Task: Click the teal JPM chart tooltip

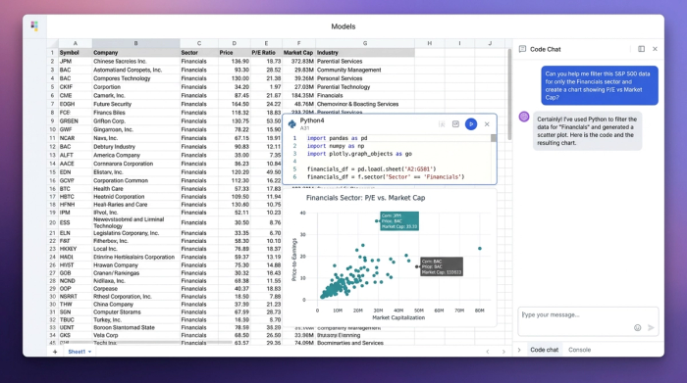Action: (x=399, y=221)
